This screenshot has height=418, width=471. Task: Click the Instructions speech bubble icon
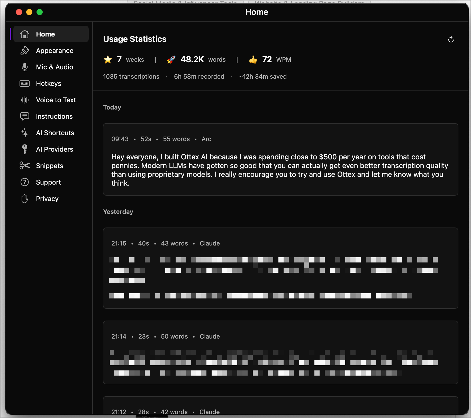click(25, 116)
